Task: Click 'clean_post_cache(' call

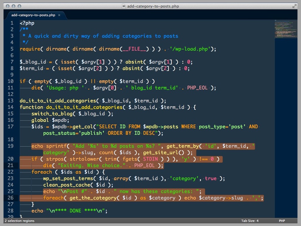Action: click(x=68, y=185)
